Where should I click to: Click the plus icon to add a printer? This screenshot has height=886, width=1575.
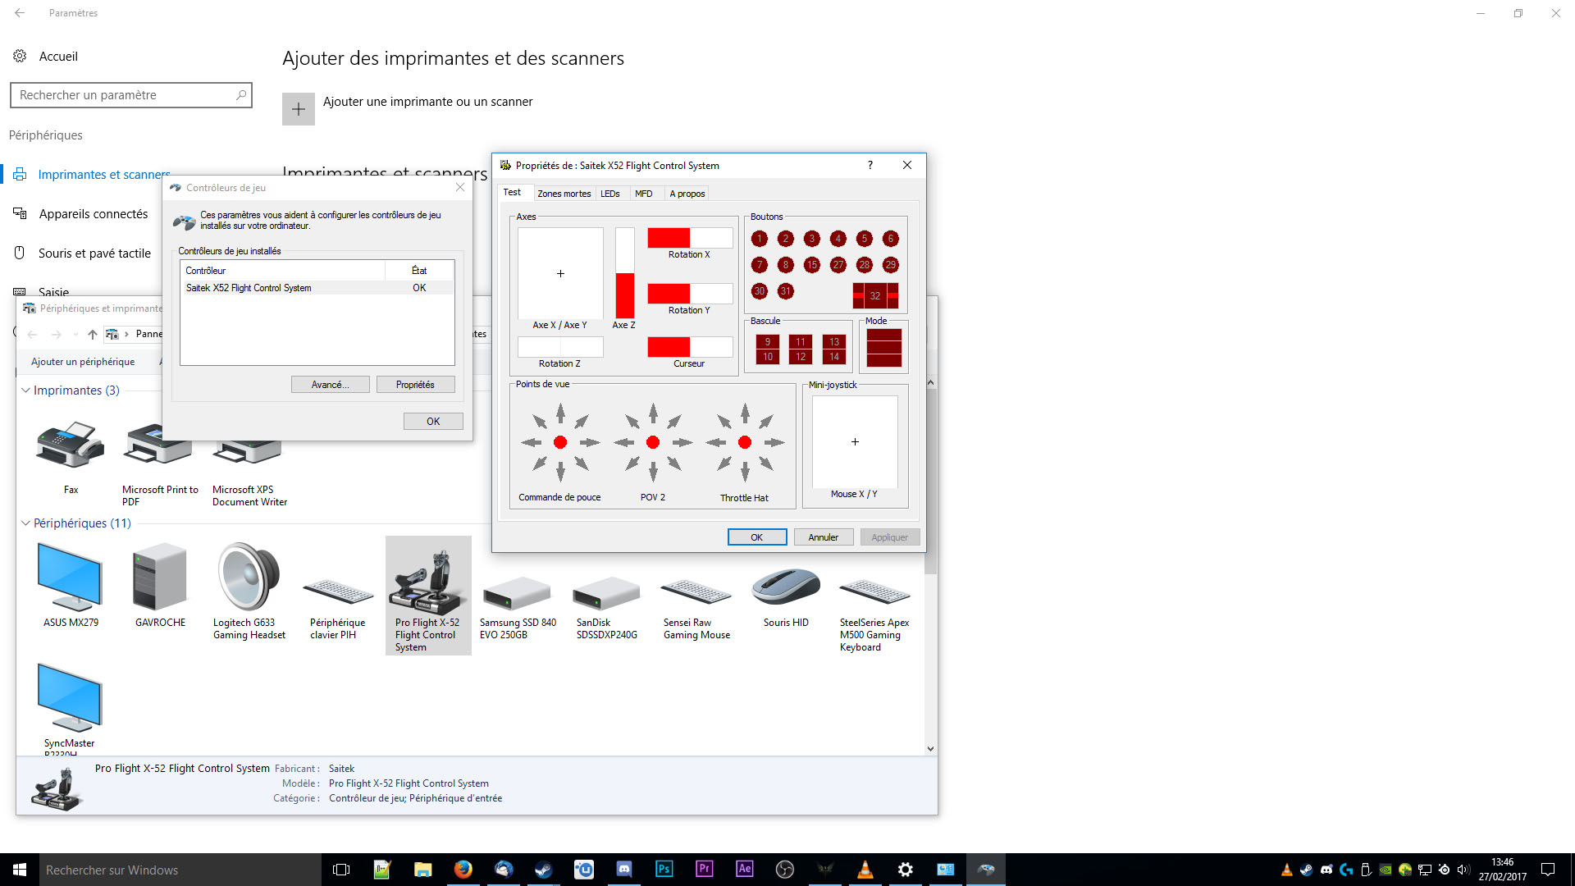pyautogui.click(x=299, y=109)
